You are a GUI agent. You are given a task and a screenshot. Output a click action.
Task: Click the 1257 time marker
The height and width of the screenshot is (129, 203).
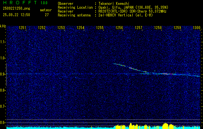click(138, 28)
